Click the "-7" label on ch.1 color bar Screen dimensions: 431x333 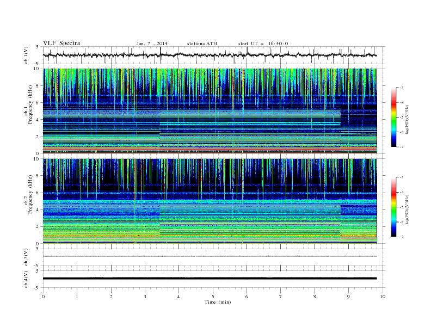pyautogui.click(x=401, y=147)
